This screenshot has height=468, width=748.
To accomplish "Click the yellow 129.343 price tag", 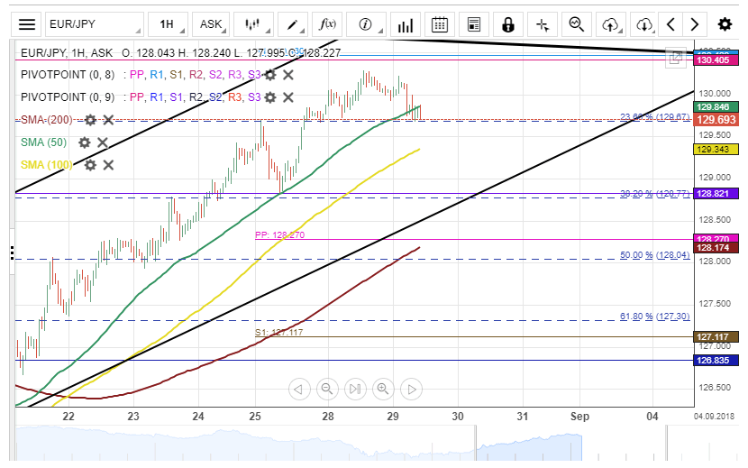I will [x=716, y=150].
